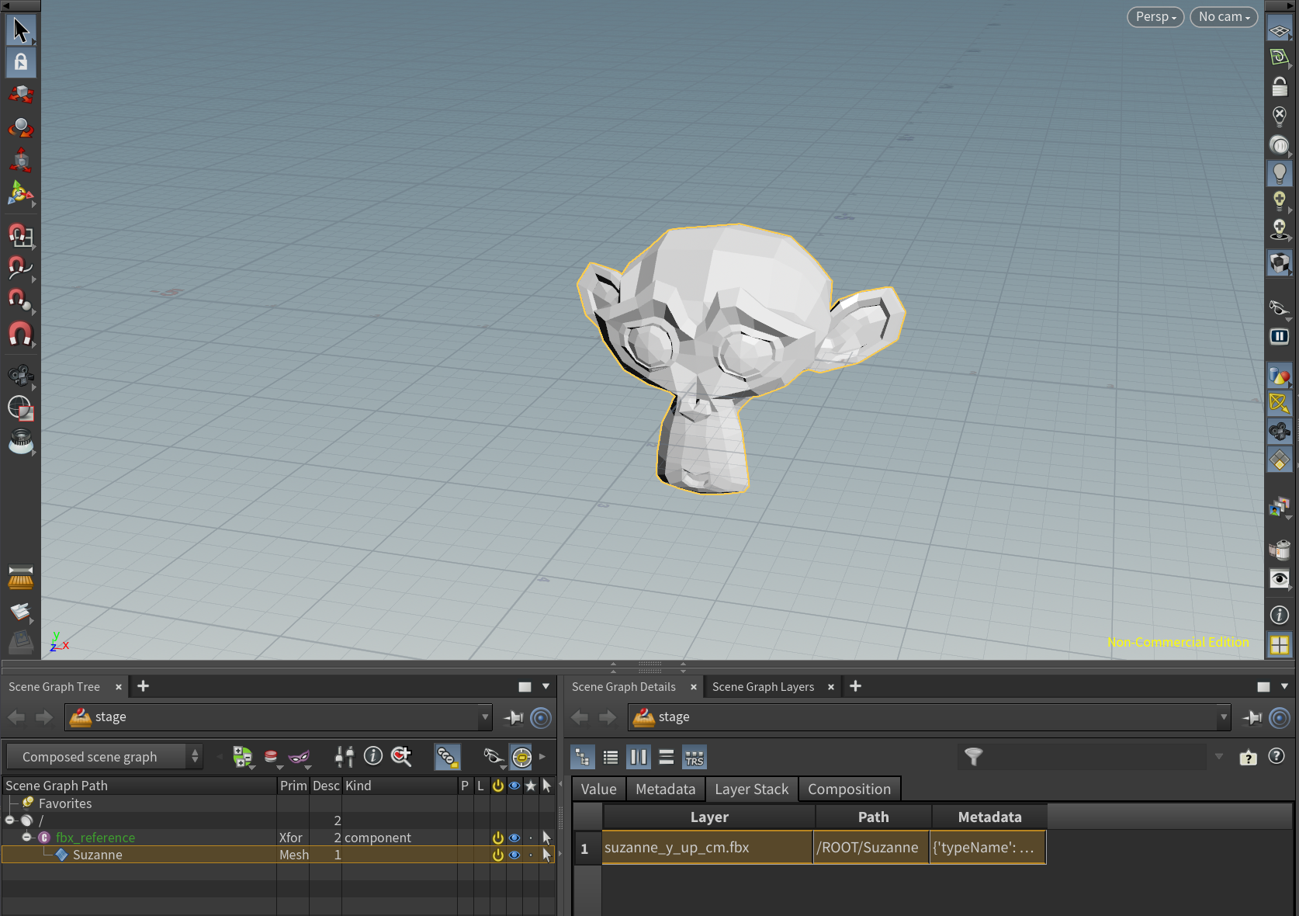Screen dimensions: 1299x916
Task: Click the blue link circle in Scene Graph Tree pane
Action: [541, 718]
